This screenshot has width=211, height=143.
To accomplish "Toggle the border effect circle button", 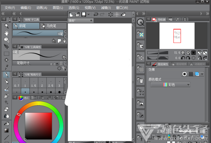I will coord(185,74).
